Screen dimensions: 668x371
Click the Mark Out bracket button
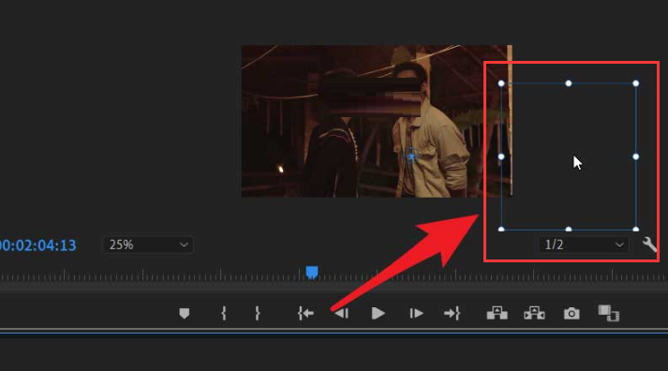click(x=257, y=314)
